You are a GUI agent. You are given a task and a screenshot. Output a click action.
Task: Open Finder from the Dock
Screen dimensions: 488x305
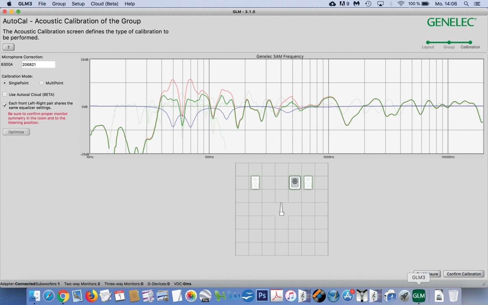pos(34,296)
